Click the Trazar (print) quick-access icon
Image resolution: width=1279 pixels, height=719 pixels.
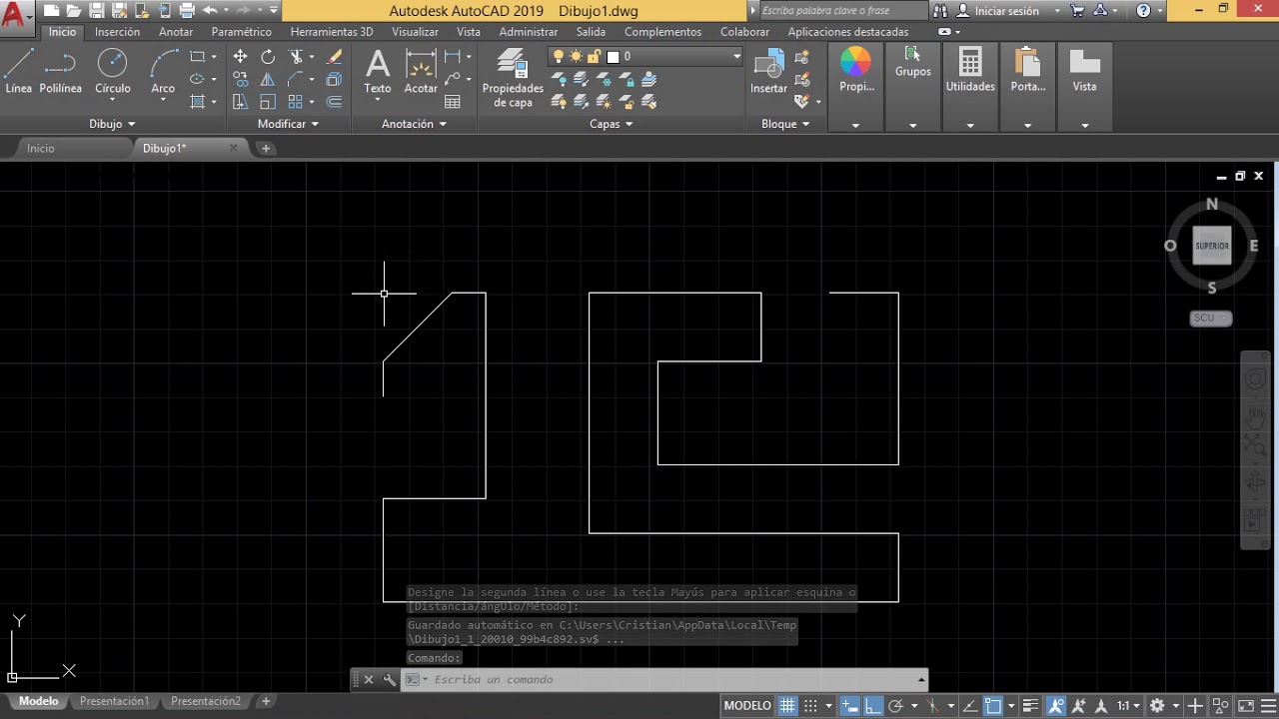[186, 10]
